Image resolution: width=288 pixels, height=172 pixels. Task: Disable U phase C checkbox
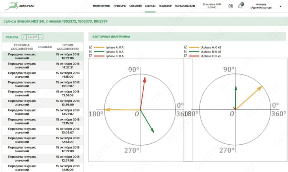click(186, 56)
